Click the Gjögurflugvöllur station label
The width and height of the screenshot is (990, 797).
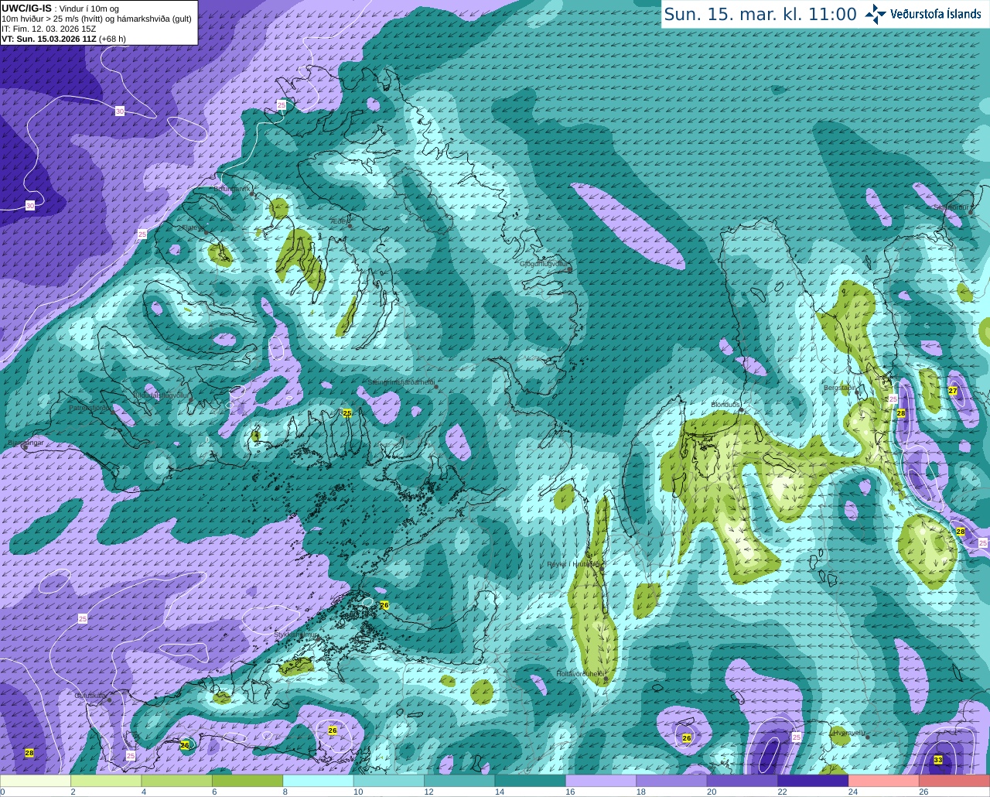pos(544,264)
